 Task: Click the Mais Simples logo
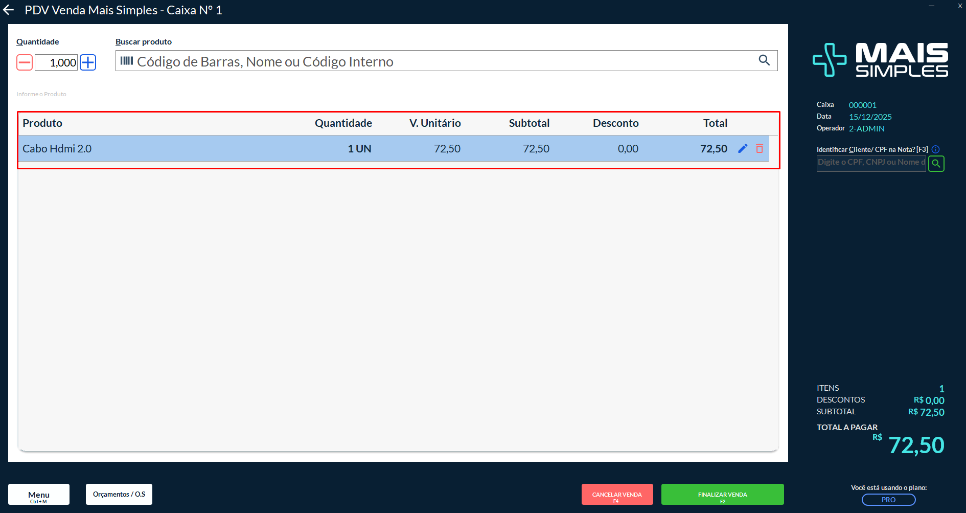pos(880,60)
